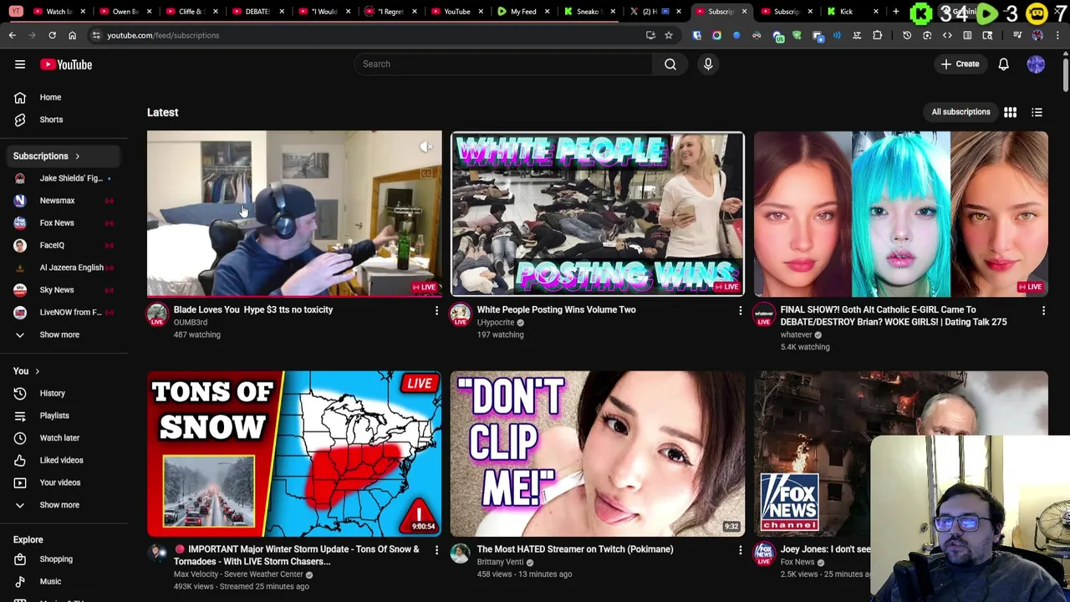Go to Shorts in the sidebar
Viewport: 1070px width, 602px height.
click(x=64, y=120)
